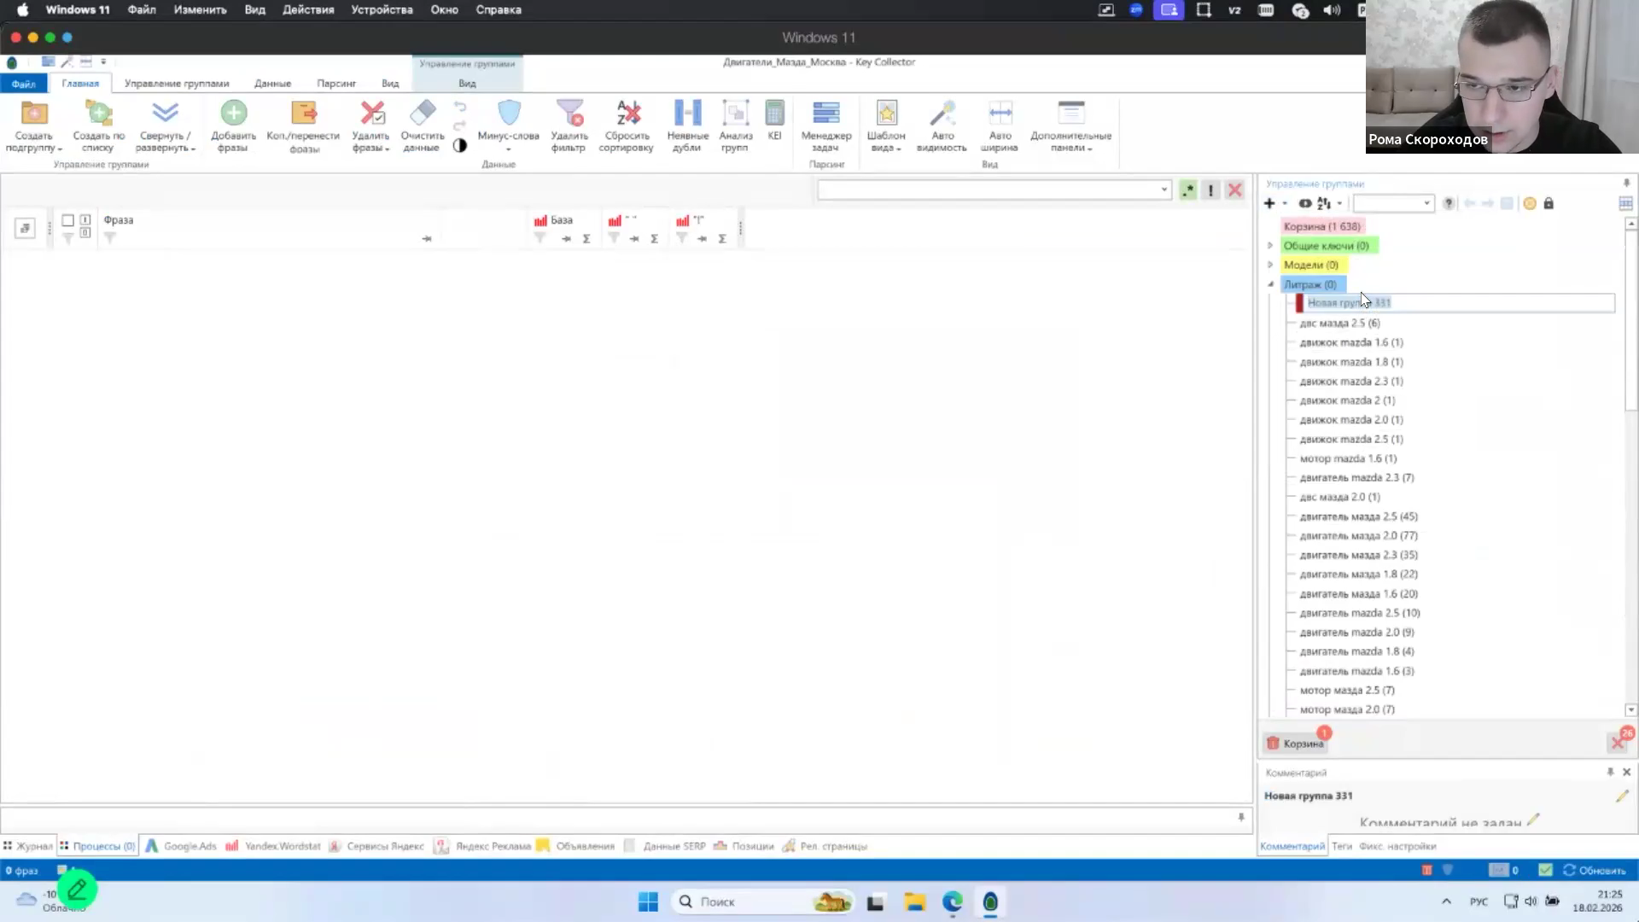Expand the Модели (0) group

coord(1270,265)
